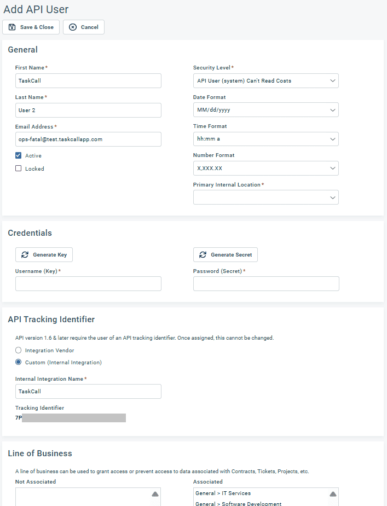Select Custom (Internal Integration) radio button
This screenshot has height=506, width=387.
tap(19, 362)
